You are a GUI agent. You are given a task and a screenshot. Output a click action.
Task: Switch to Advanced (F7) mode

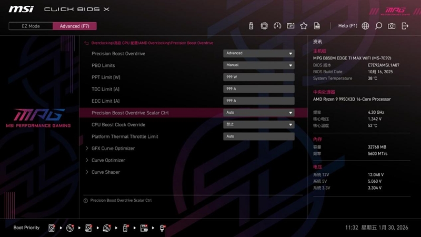point(75,26)
